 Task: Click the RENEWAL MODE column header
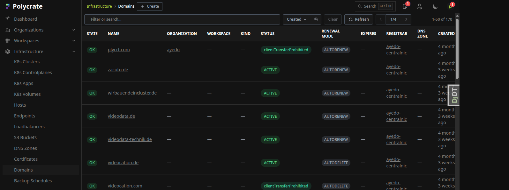(x=331, y=33)
